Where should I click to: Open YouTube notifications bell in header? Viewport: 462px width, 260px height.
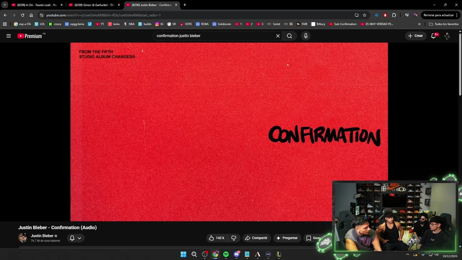[433, 36]
